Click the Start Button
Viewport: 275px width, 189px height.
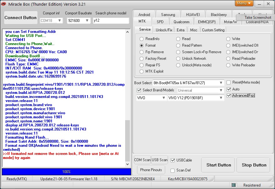[218, 165]
